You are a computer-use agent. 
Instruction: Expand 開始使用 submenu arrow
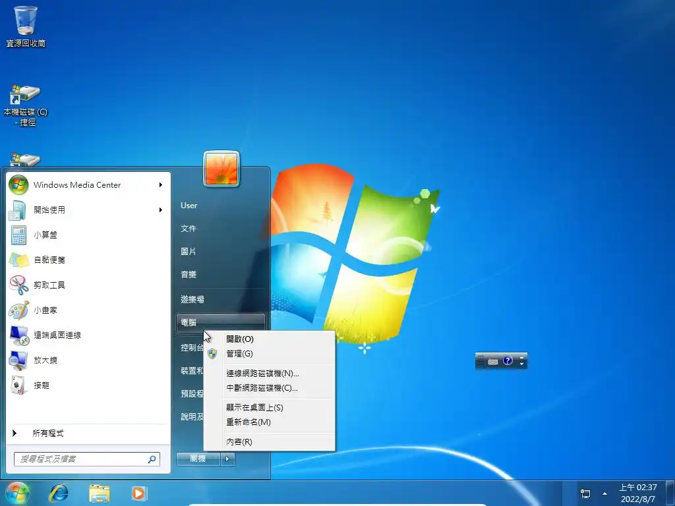(x=161, y=210)
